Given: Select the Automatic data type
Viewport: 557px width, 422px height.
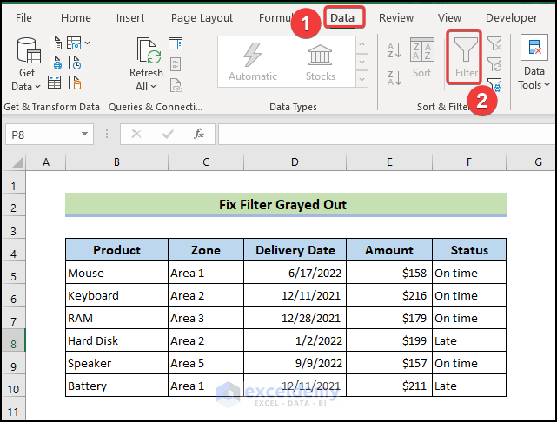Looking at the screenshot, I should click(252, 61).
